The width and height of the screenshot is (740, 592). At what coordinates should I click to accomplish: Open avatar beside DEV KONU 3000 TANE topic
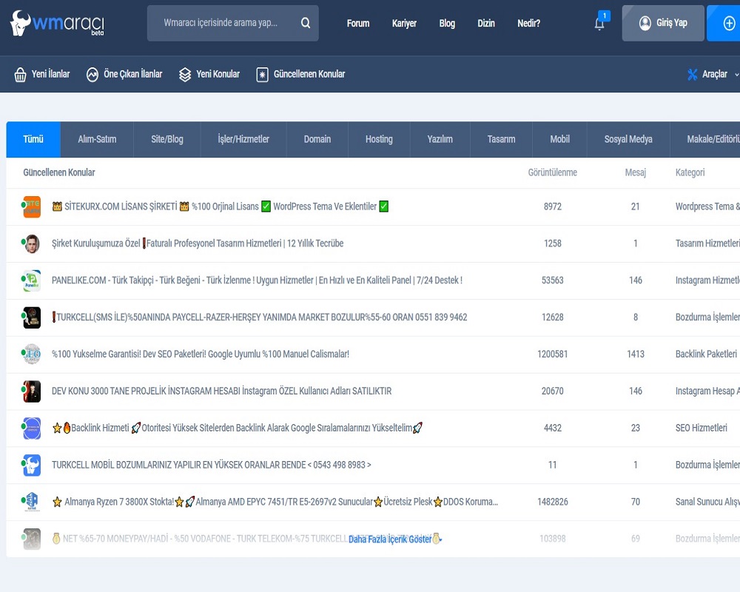coord(32,391)
